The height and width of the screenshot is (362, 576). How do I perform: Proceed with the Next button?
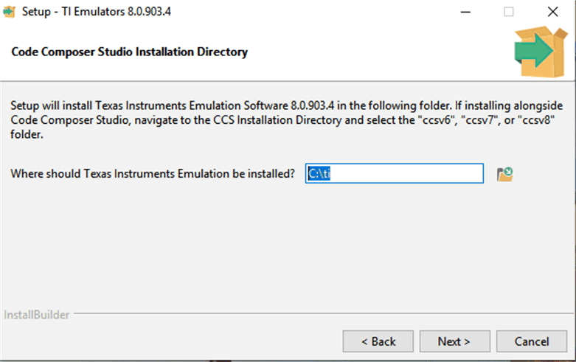coord(454,341)
